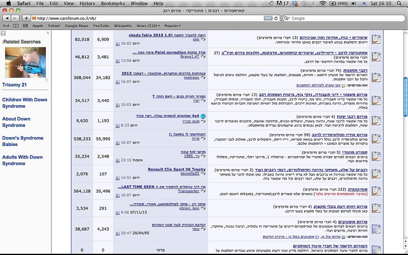Open About Down Syndrome link

(x=16, y=122)
